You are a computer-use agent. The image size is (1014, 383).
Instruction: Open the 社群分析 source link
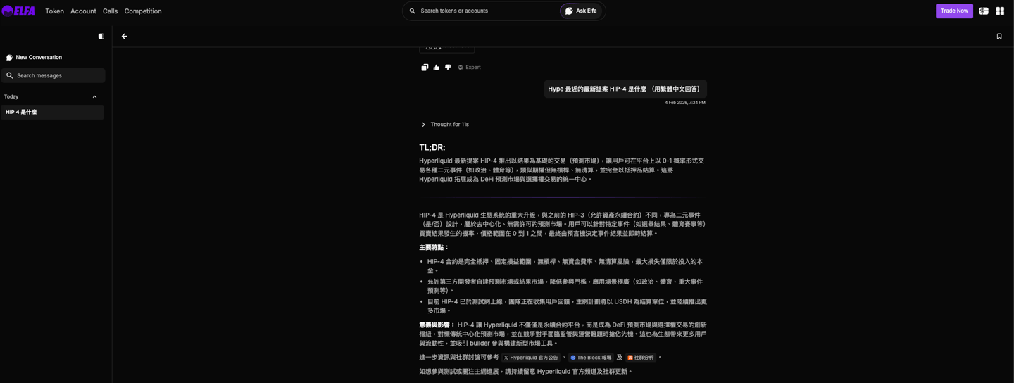tap(641, 358)
